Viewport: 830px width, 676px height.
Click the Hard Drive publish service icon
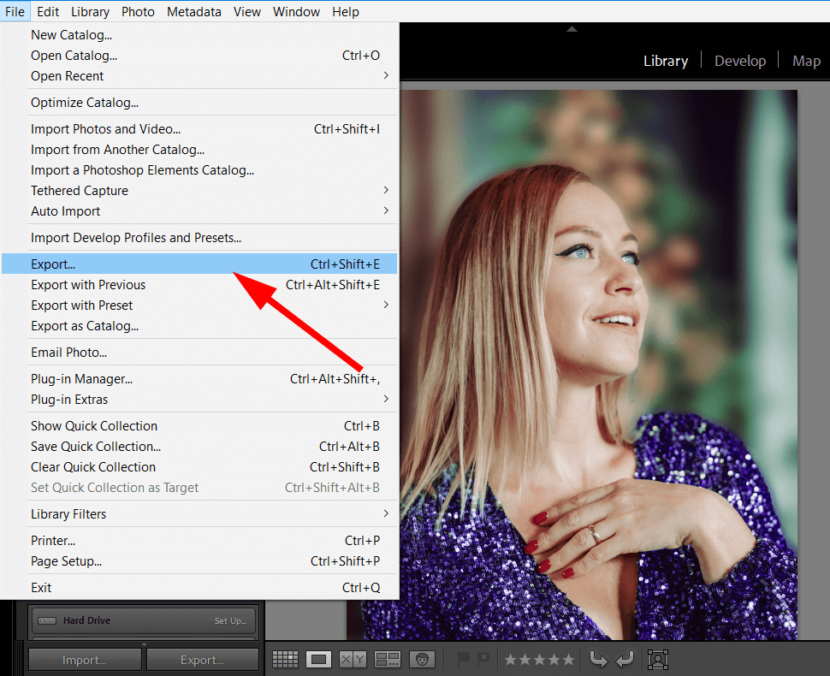click(x=47, y=620)
